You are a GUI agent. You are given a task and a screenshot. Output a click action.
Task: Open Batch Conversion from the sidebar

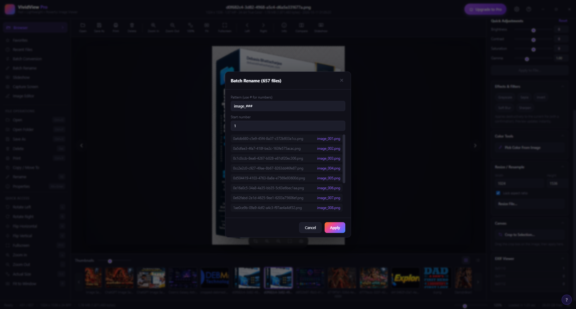(x=27, y=59)
